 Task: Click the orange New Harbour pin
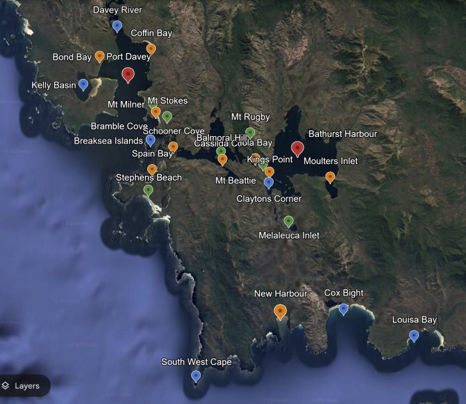[280, 312]
